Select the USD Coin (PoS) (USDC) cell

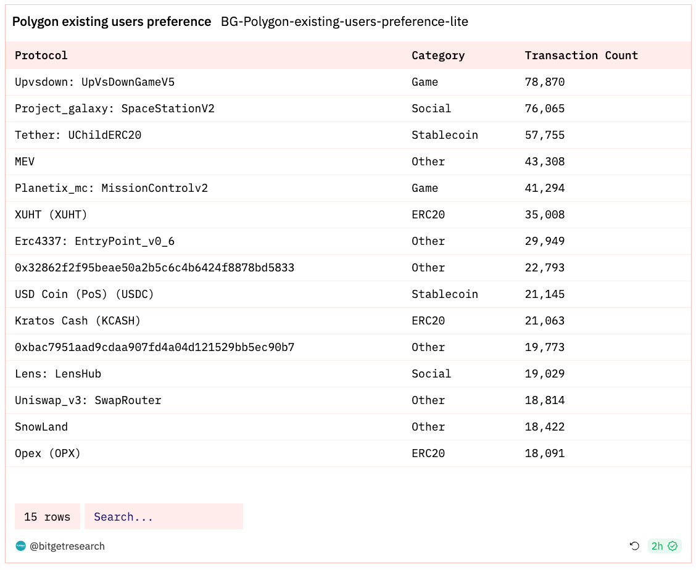tap(85, 294)
